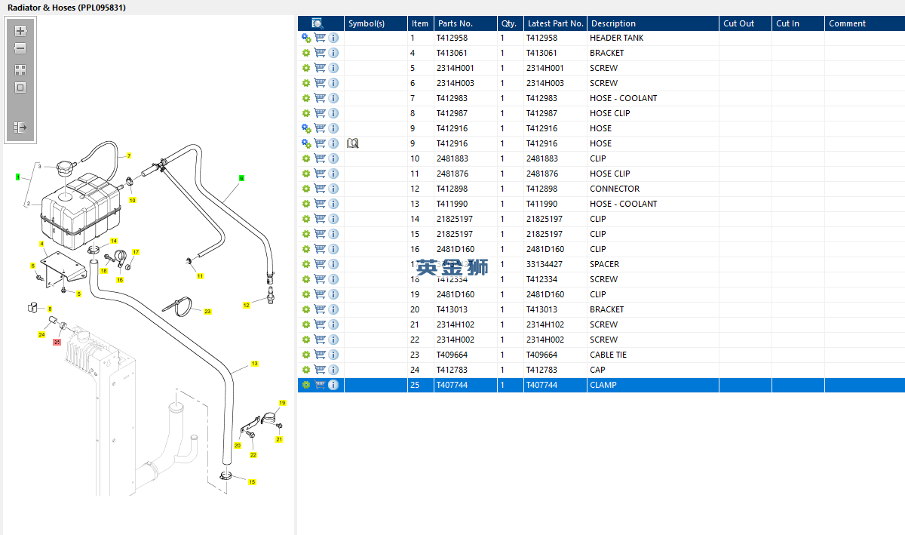Add CLAMP T407744 to cart

320,385
